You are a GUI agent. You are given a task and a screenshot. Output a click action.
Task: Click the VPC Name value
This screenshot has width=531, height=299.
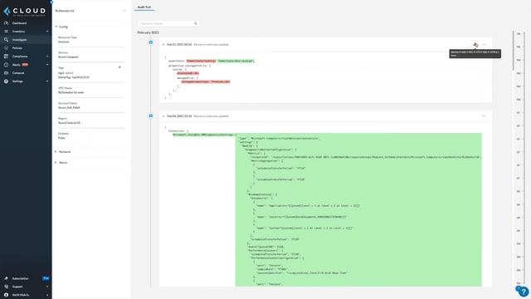point(71,92)
